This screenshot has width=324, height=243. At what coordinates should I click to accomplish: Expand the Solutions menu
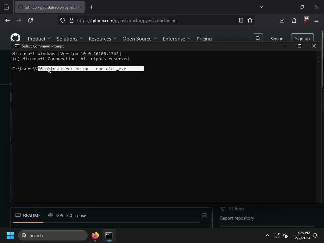click(x=70, y=39)
